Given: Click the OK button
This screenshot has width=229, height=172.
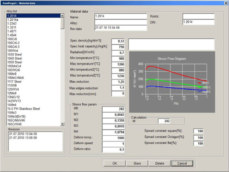Looking at the screenshot, I should point(115,163).
